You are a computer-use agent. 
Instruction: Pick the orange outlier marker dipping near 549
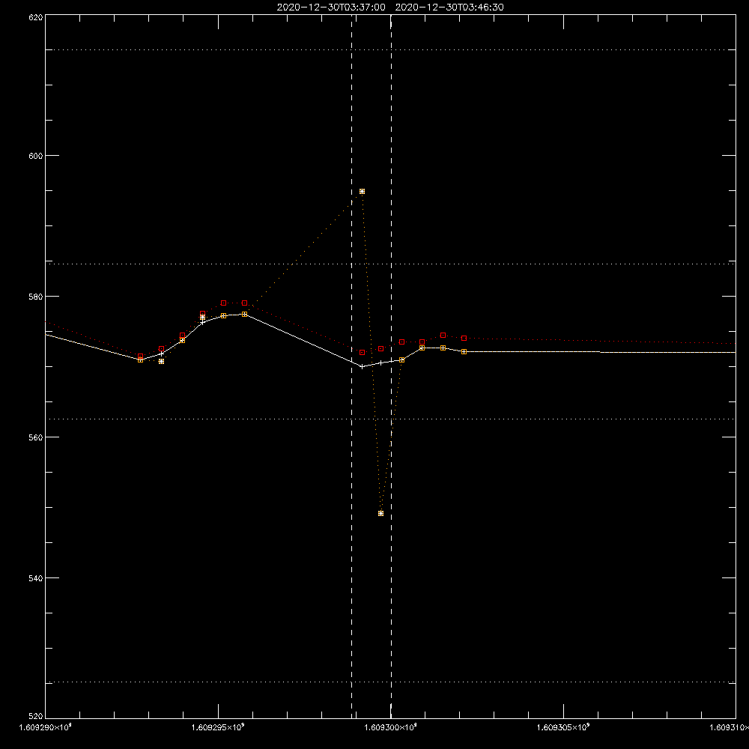tap(380, 514)
